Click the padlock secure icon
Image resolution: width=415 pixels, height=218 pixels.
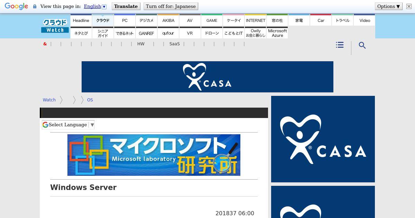coord(35,7)
